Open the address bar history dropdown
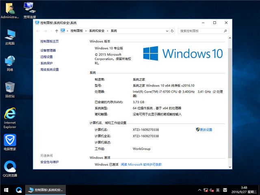This screenshot has width=260, height=195. point(167,31)
